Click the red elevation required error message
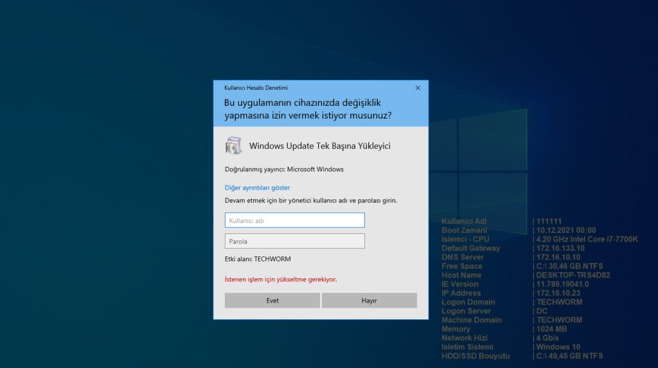This screenshot has height=368, width=658. pos(281,280)
